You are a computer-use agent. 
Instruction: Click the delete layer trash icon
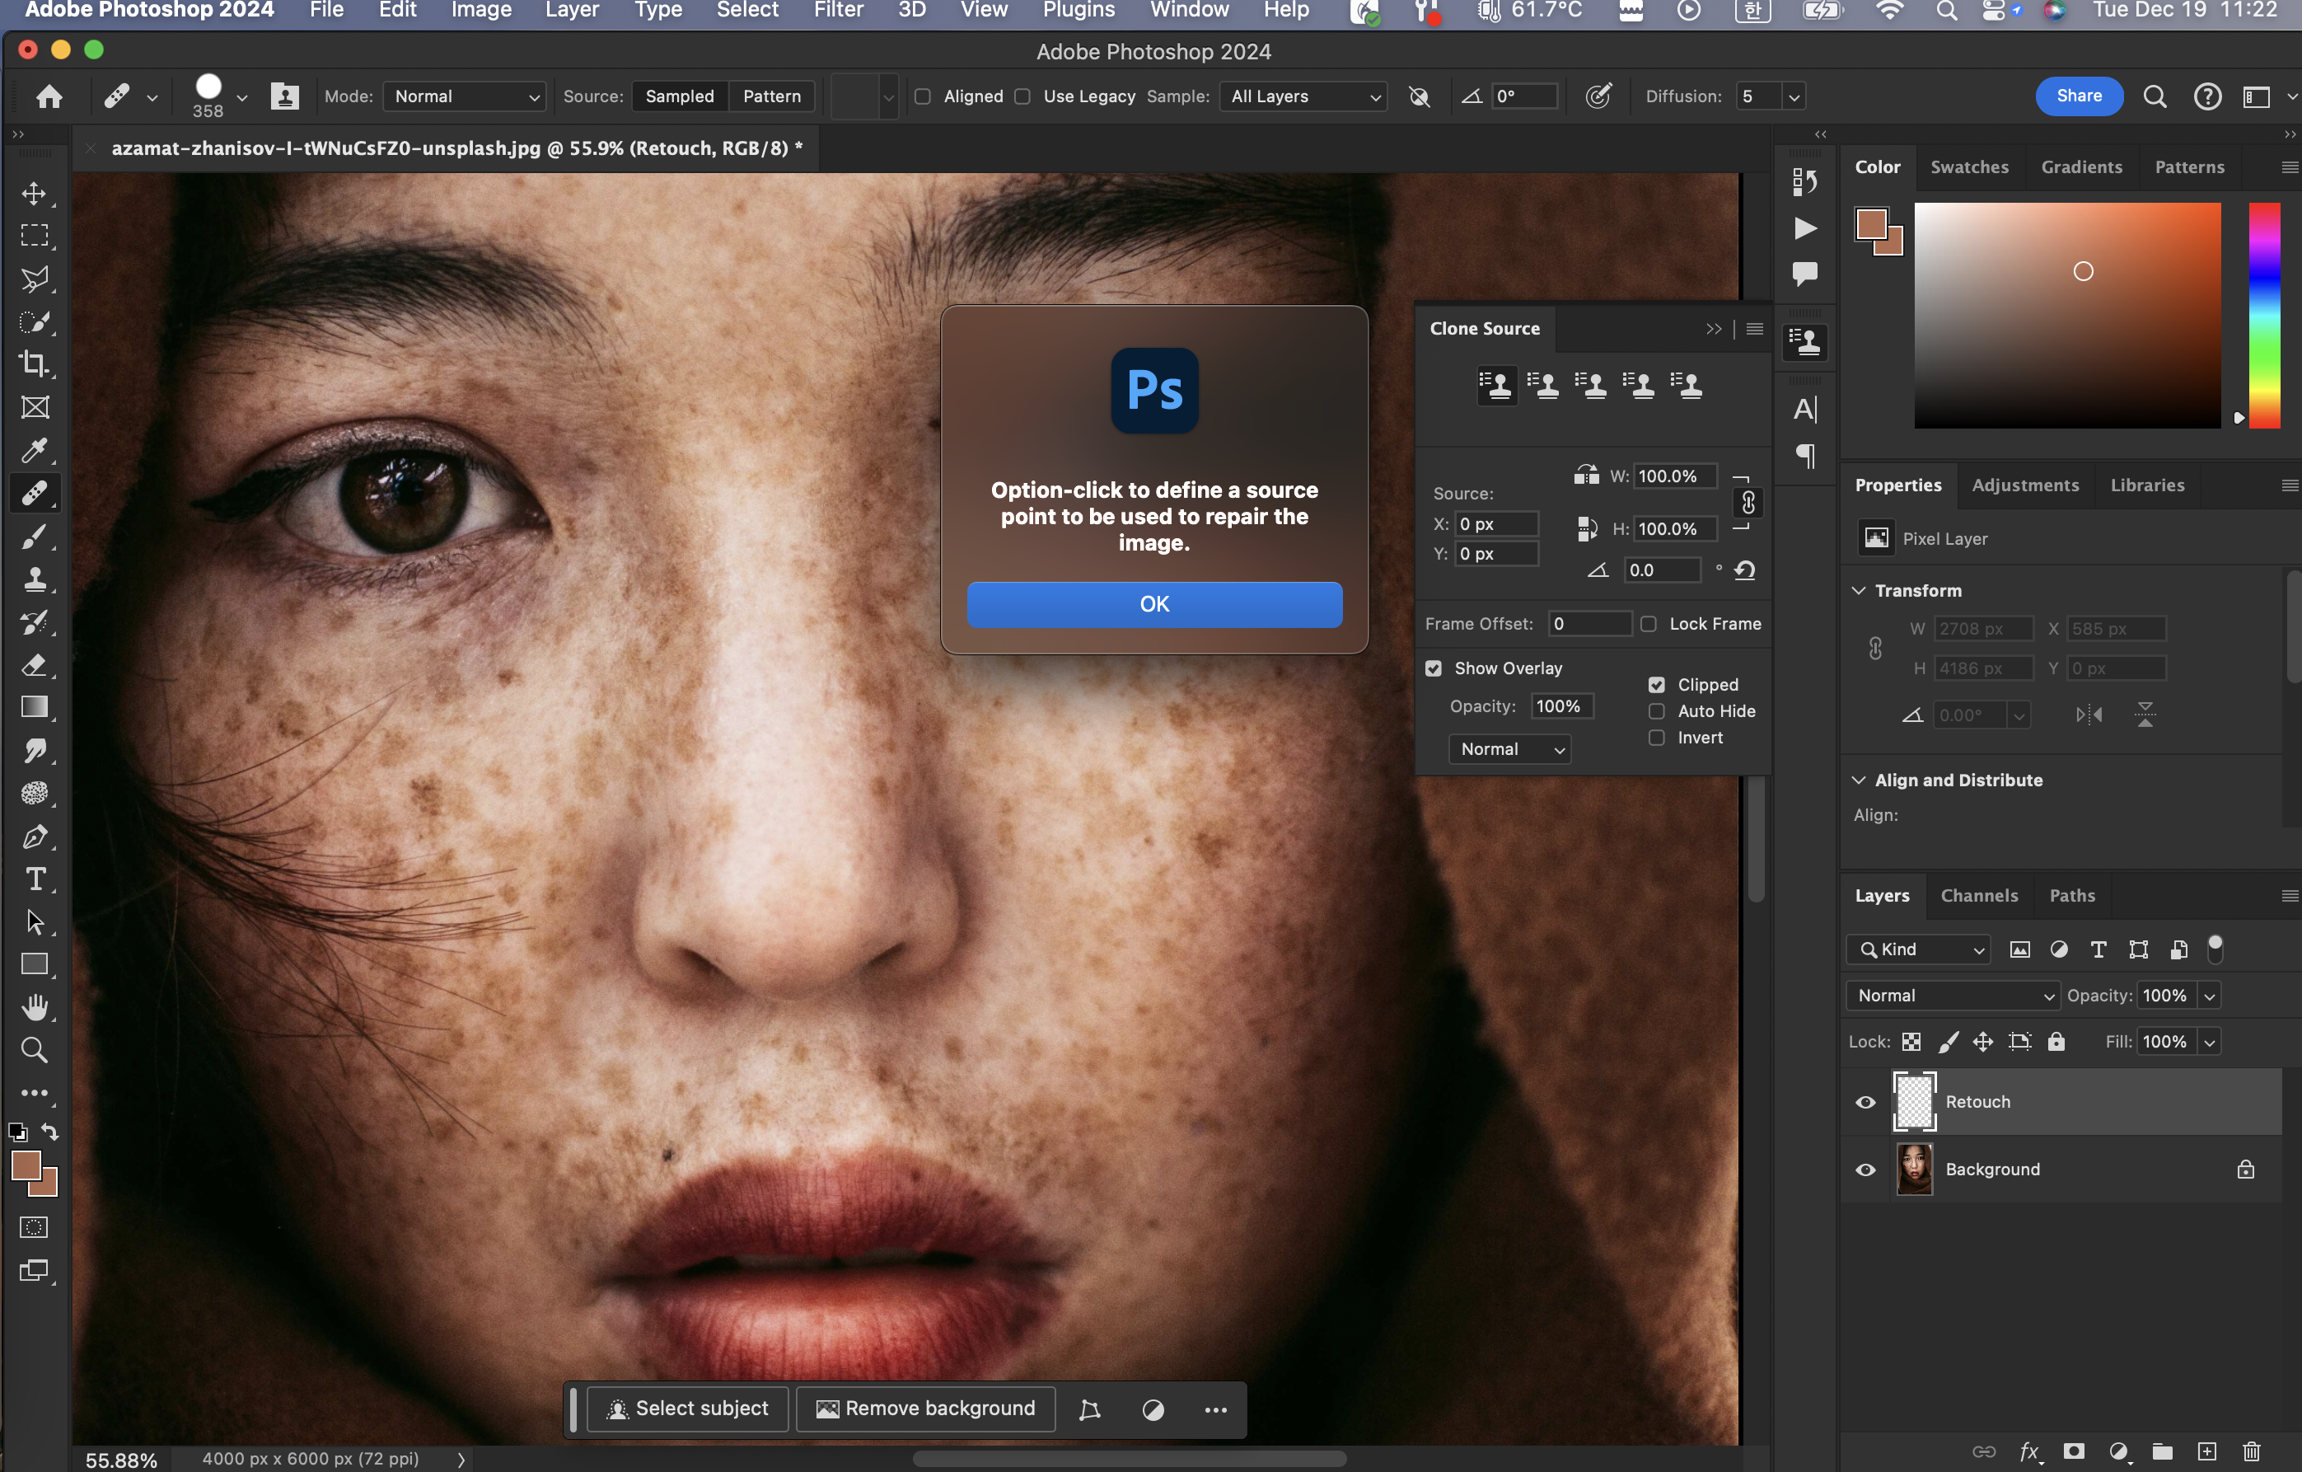[x=2252, y=1451]
